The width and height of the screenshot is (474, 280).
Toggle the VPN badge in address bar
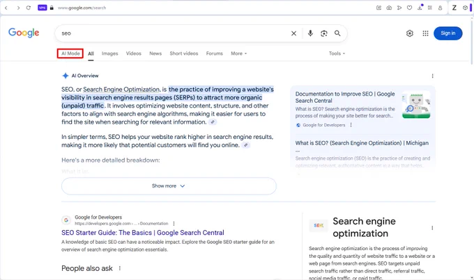(43, 8)
